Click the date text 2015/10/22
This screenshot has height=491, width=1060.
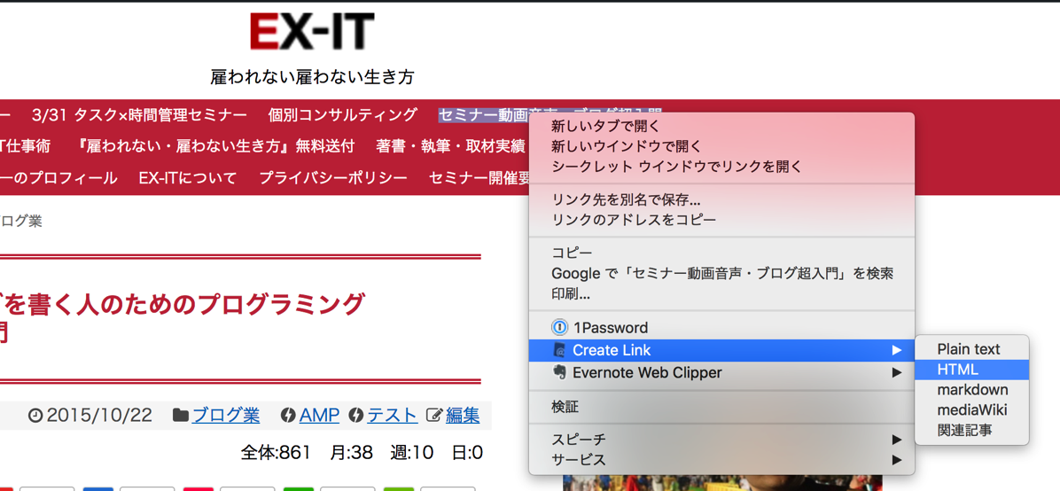(99, 416)
